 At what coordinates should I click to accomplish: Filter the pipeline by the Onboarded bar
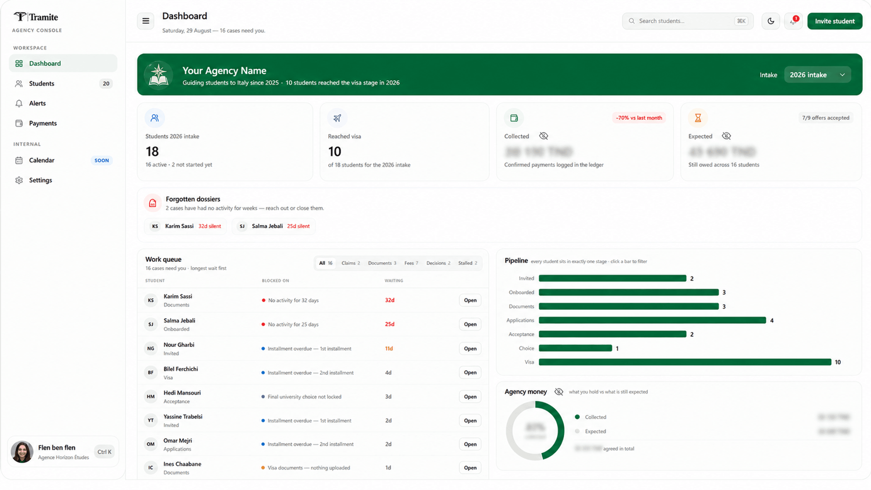(629, 292)
